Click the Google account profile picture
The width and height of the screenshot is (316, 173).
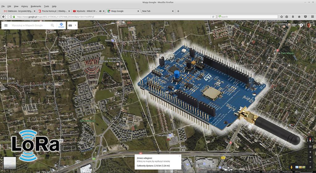tap(309, 25)
